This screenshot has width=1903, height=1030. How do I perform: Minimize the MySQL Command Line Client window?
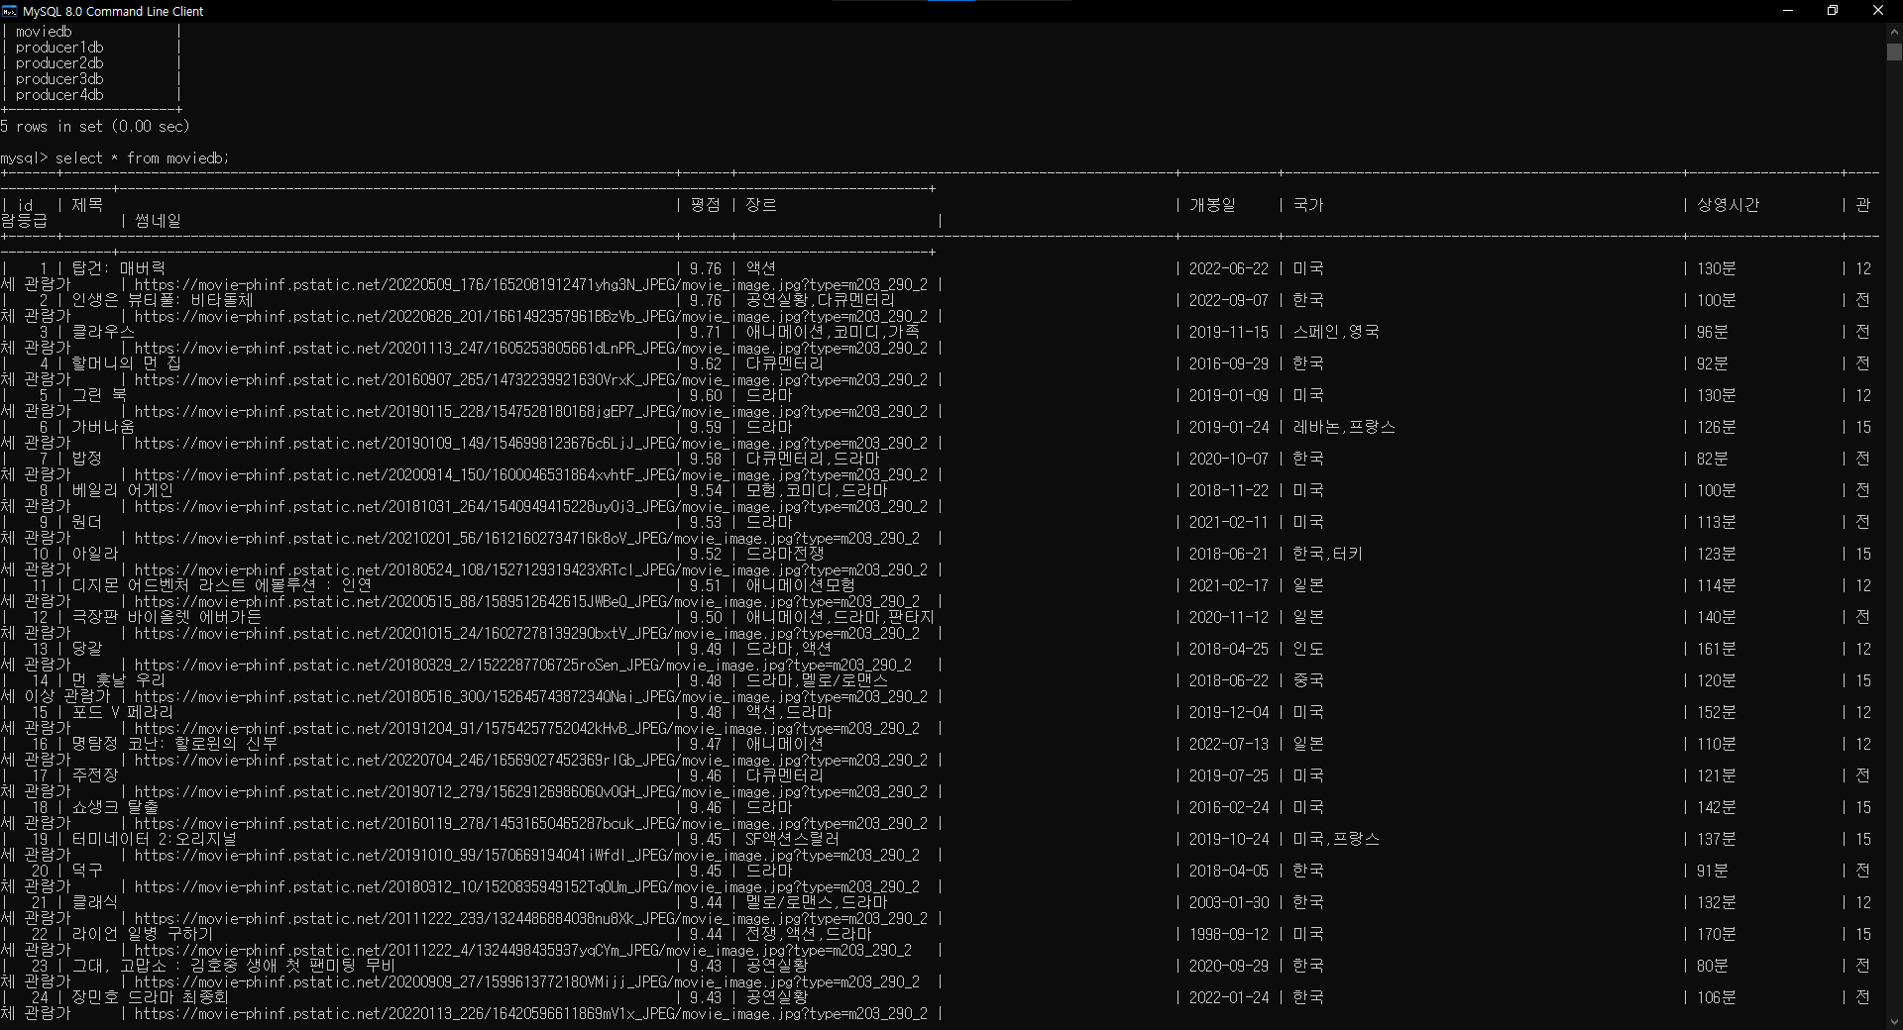[x=1788, y=11]
